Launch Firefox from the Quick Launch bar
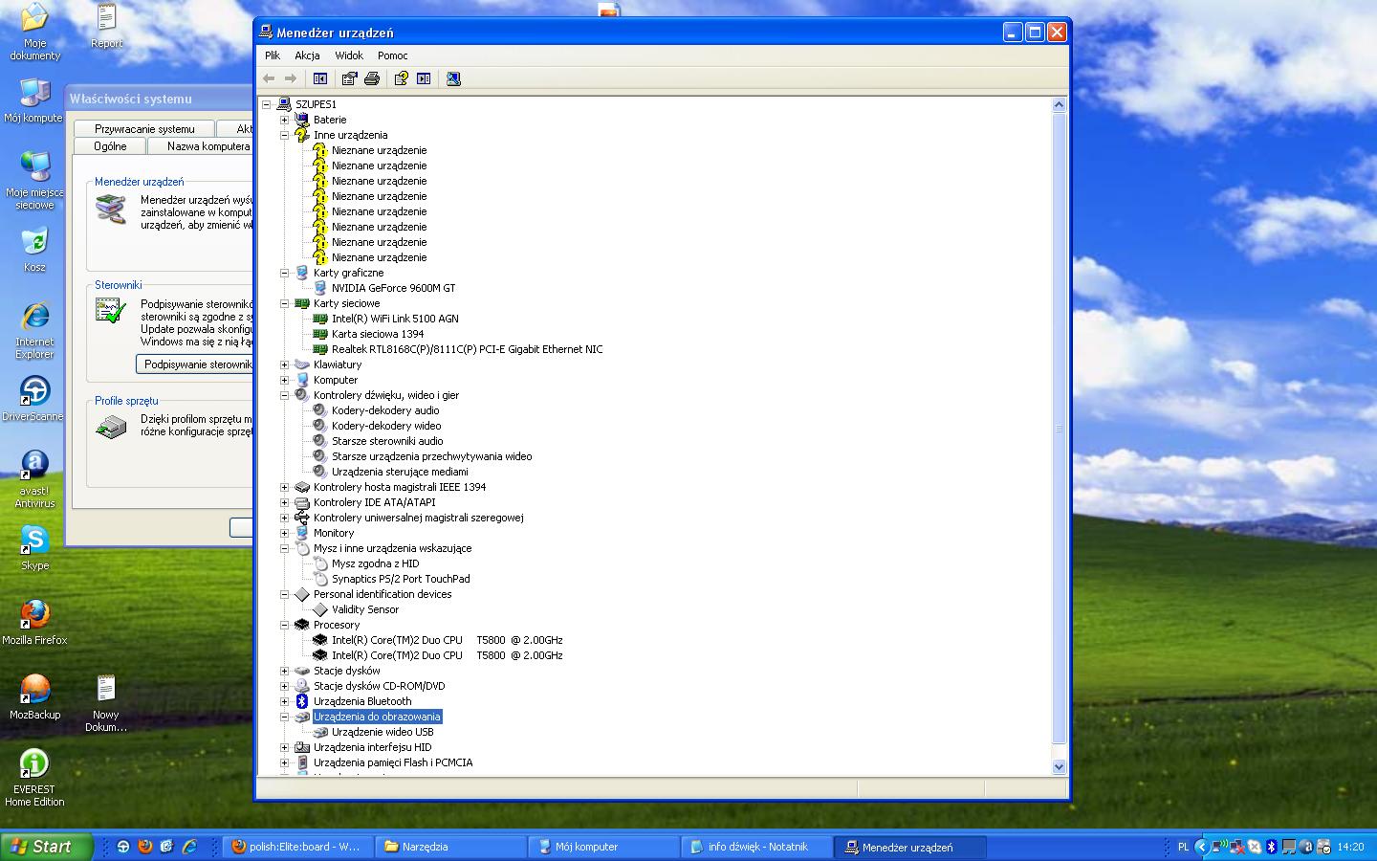 [145, 847]
